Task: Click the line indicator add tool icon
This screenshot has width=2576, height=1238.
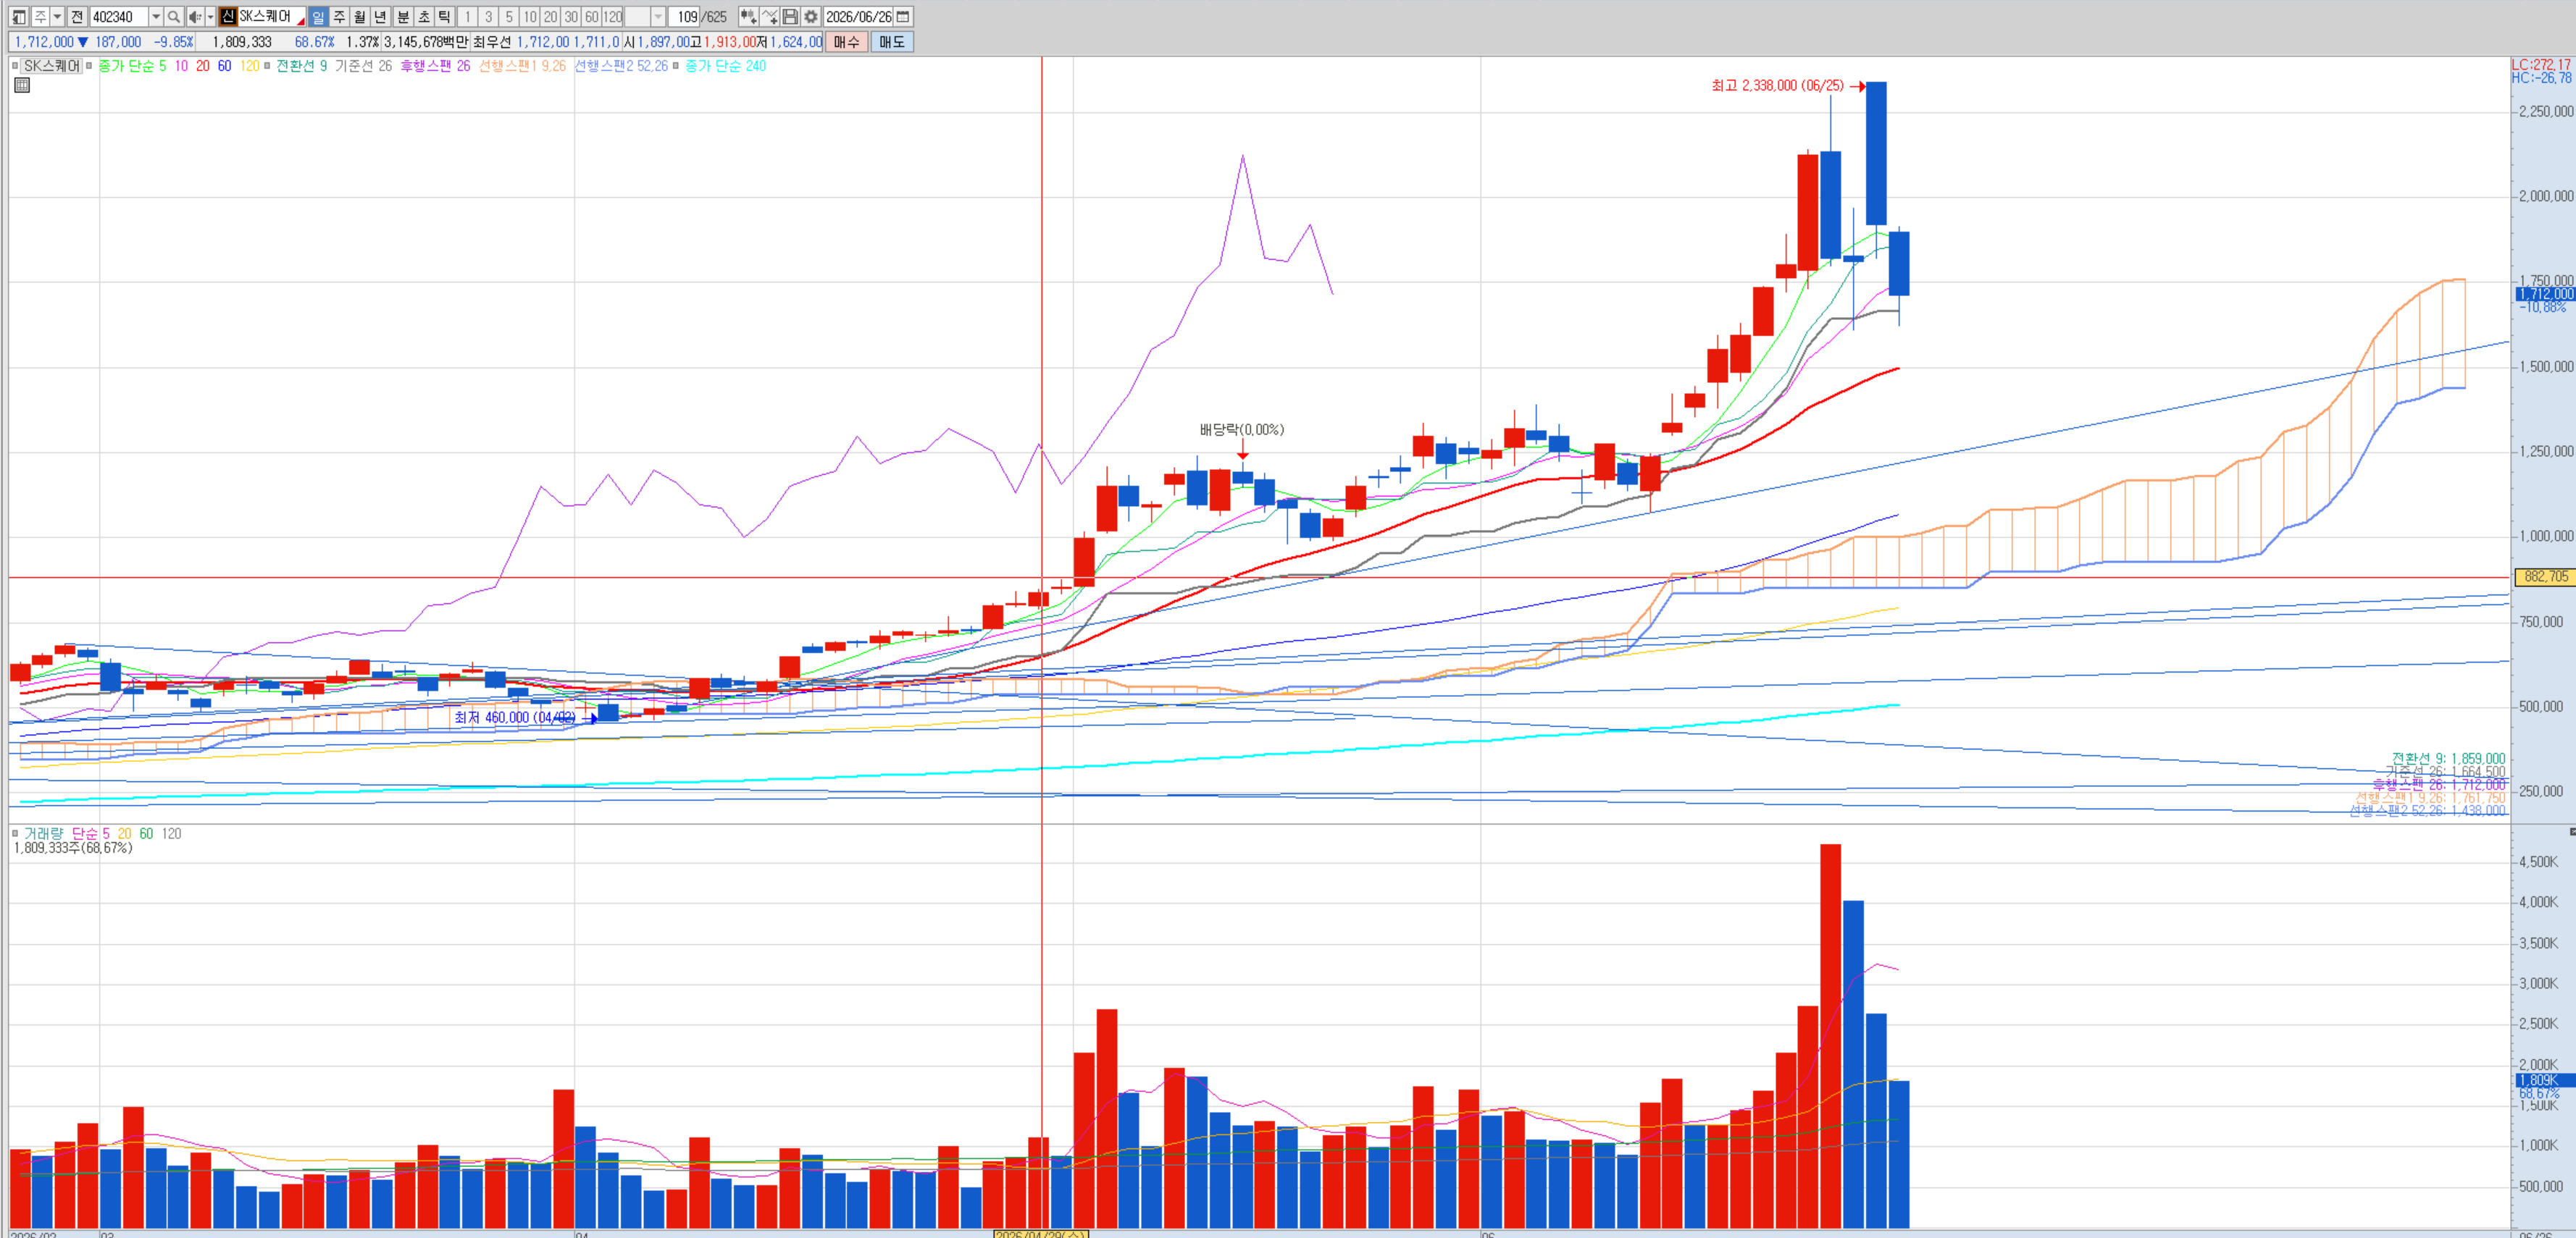Action: [769, 17]
